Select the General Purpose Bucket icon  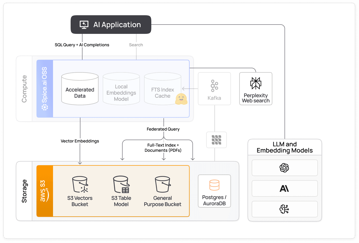[162, 184]
